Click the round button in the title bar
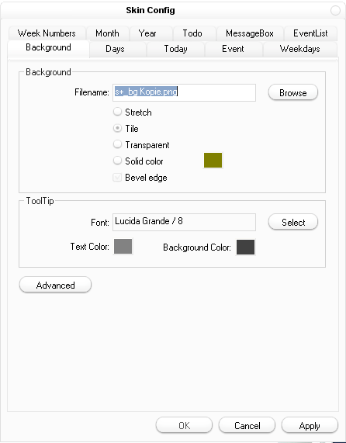The height and width of the screenshot is (443, 346). pos(335,10)
